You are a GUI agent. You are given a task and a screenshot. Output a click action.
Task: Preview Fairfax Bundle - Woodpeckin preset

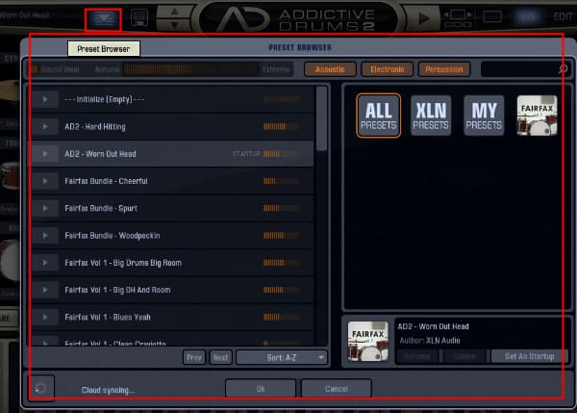pos(45,236)
